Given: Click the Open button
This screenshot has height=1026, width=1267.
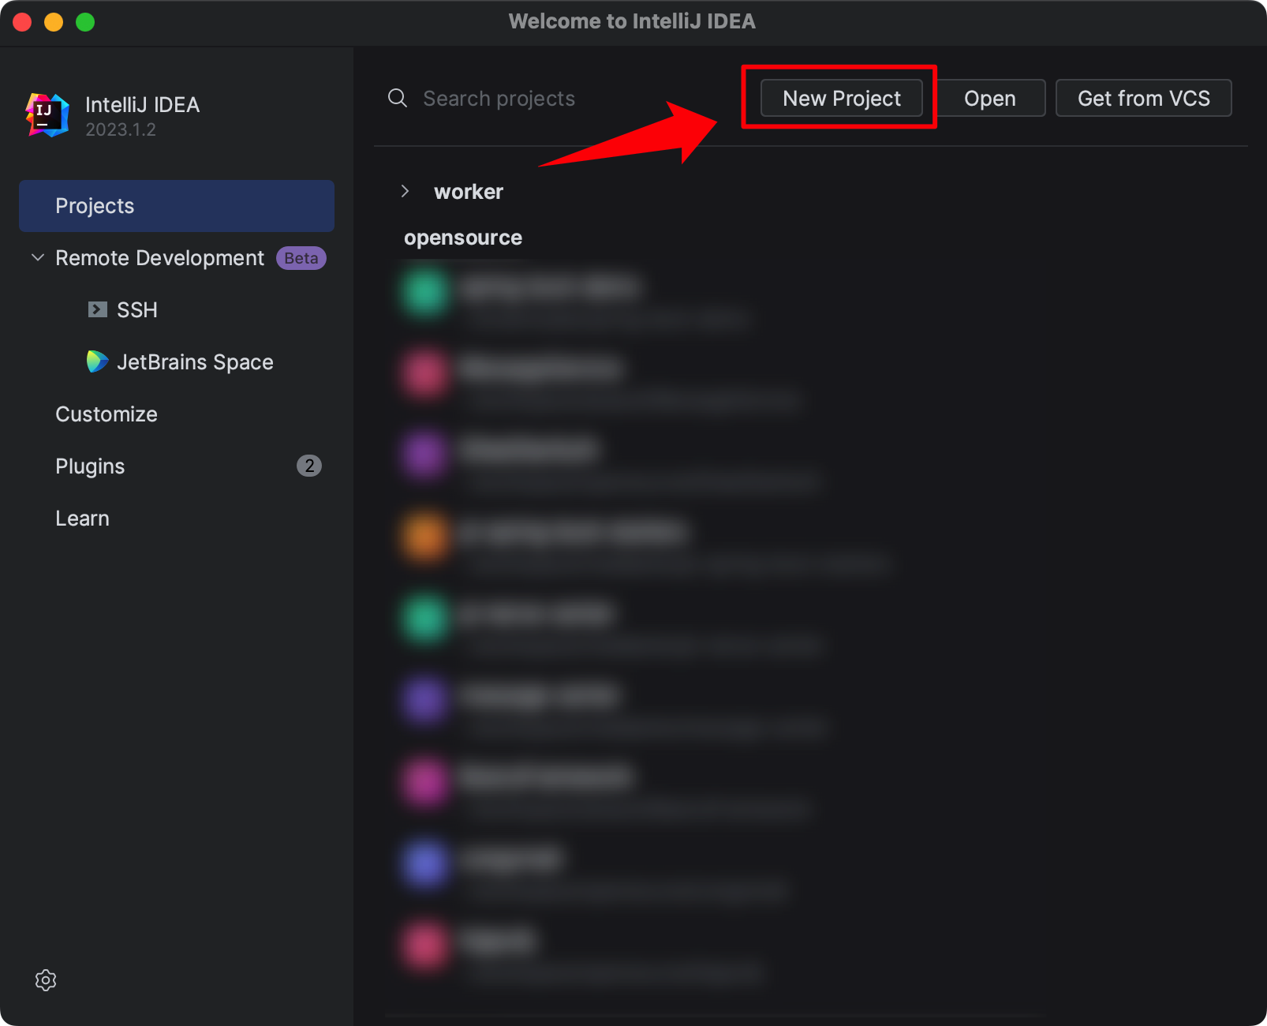Looking at the screenshot, I should tap(989, 98).
